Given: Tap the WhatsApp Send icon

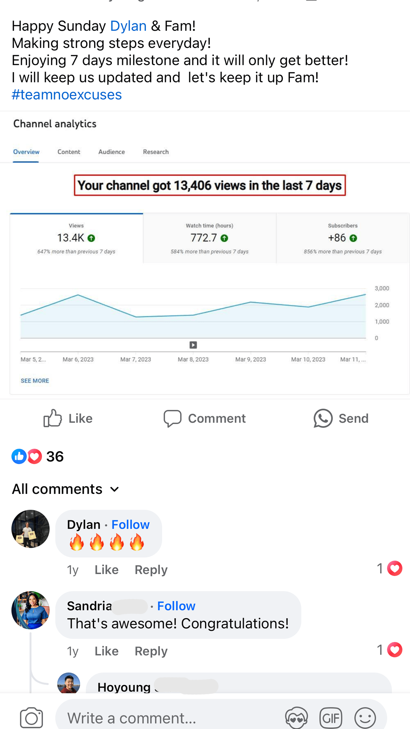Looking at the screenshot, I should click(x=323, y=418).
